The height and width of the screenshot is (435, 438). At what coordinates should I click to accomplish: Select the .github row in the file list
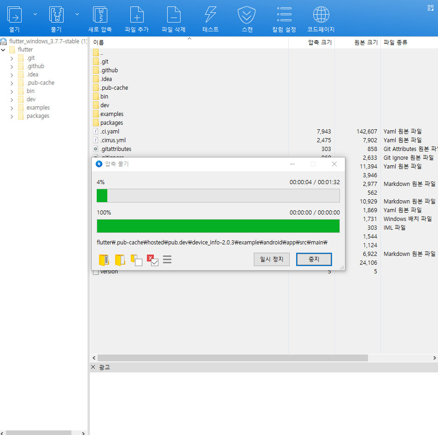(189, 70)
